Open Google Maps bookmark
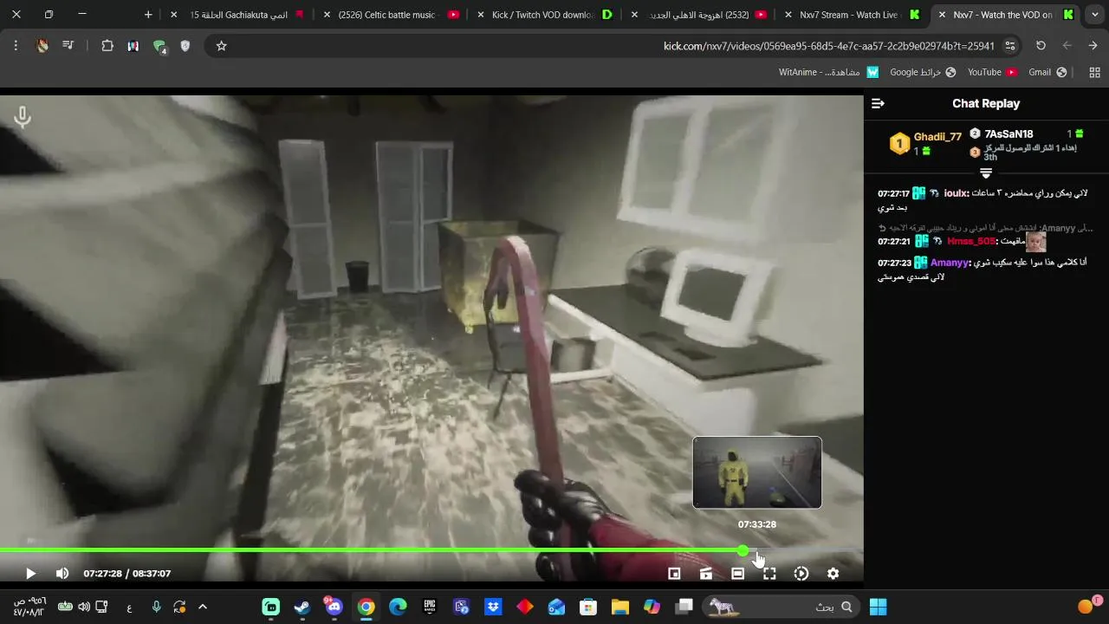 [923, 72]
